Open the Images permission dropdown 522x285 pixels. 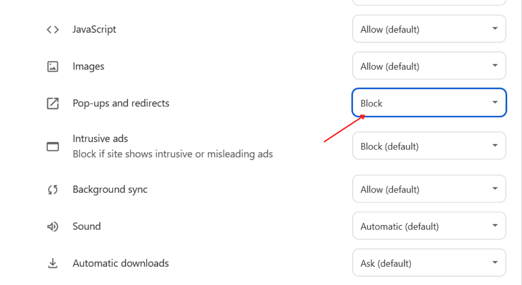[429, 66]
